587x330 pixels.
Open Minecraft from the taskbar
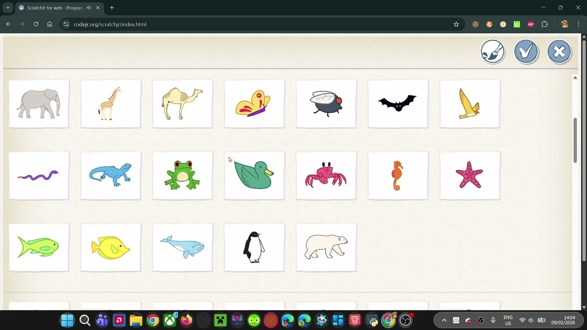tap(220, 320)
